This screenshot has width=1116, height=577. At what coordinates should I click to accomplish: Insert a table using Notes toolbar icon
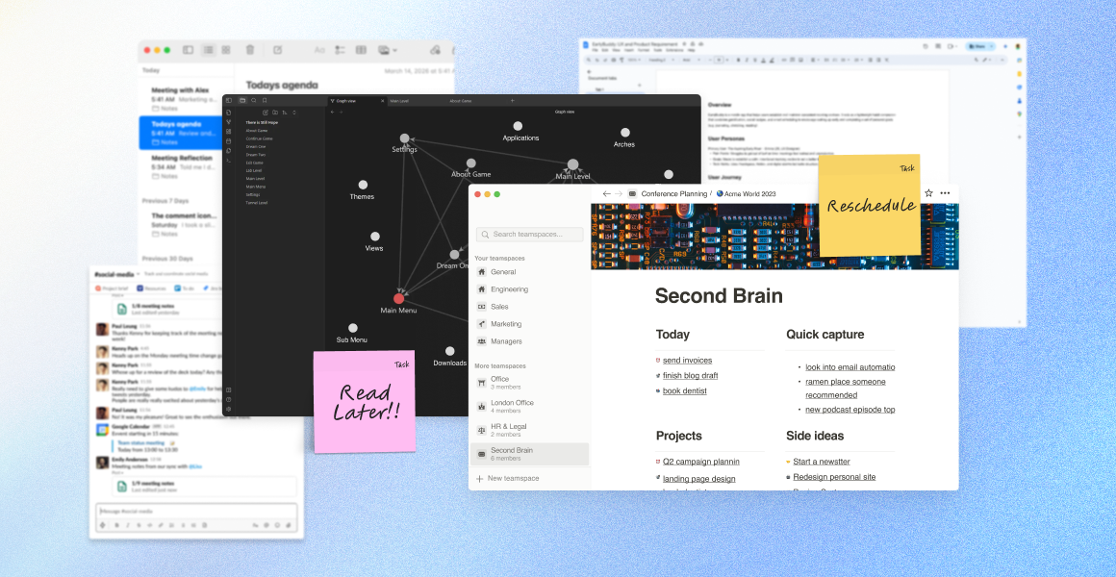point(361,50)
